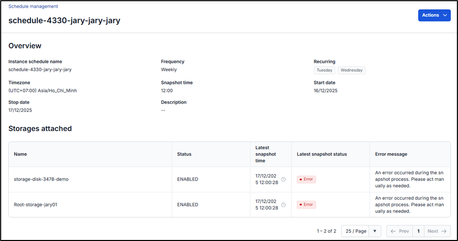Select the Root-storage-jary01 storage name
The height and width of the screenshot is (241, 458).
36,204
